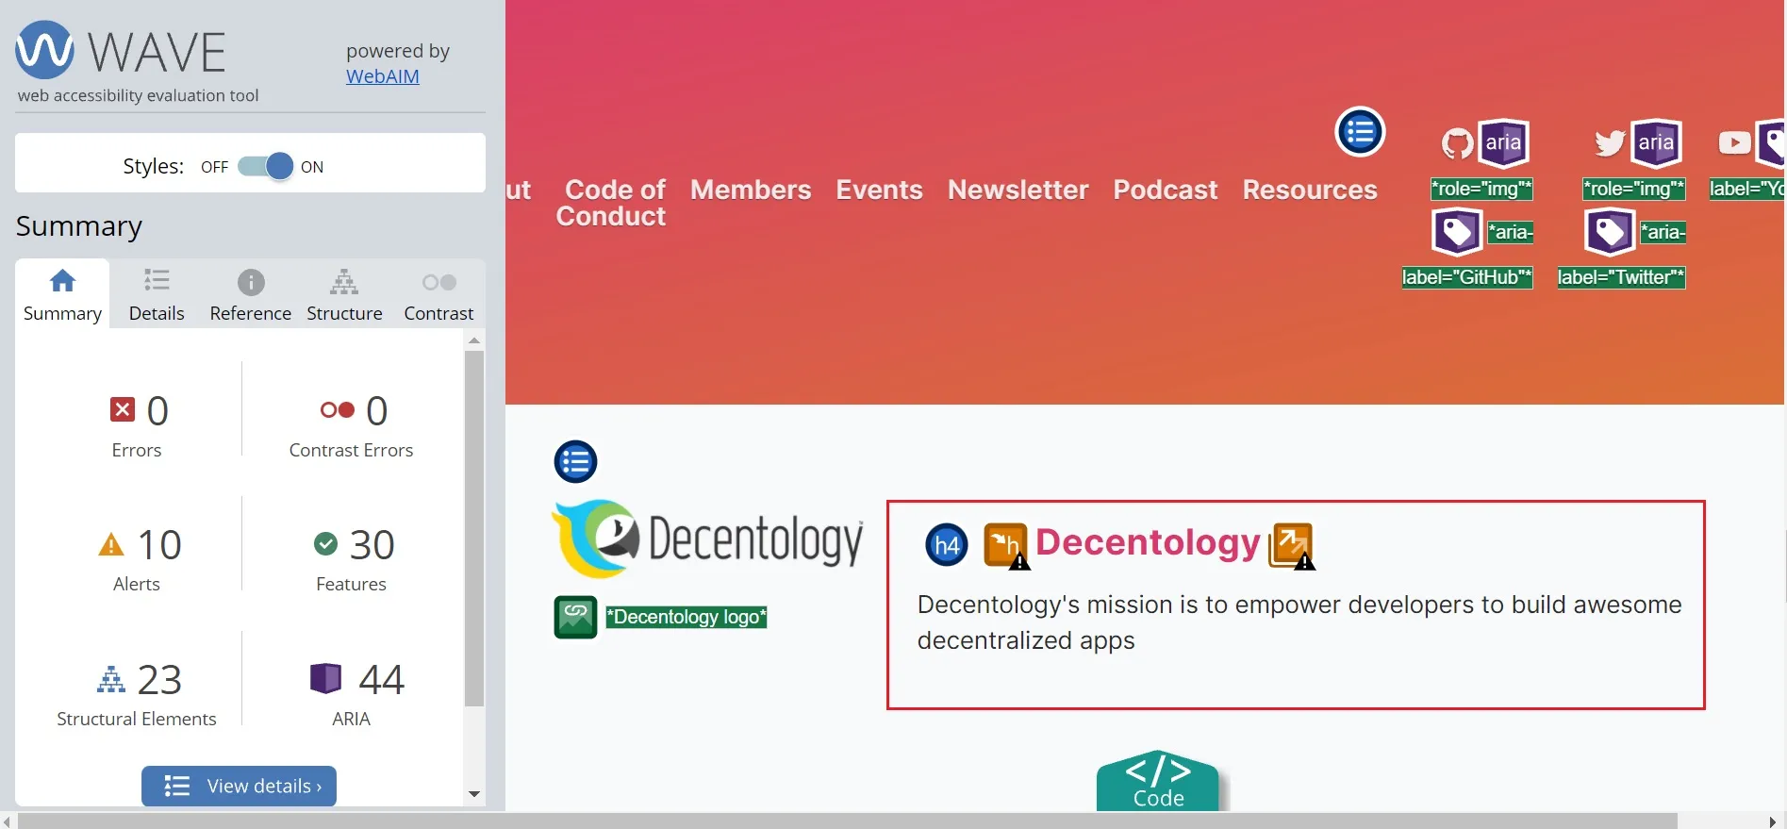Click the label="Twitter" annotation text
Viewport: 1787px width, 829px height.
1621,277
